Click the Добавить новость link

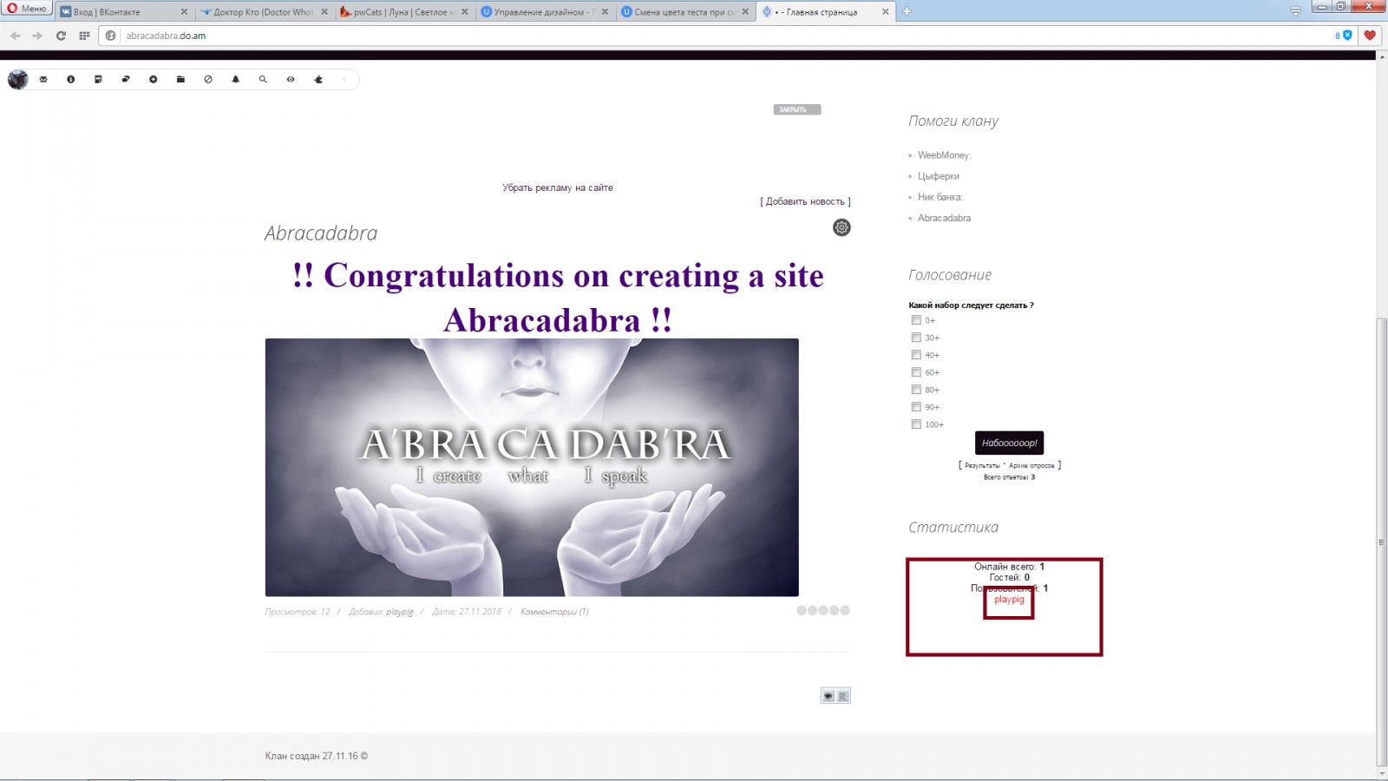pyautogui.click(x=805, y=201)
